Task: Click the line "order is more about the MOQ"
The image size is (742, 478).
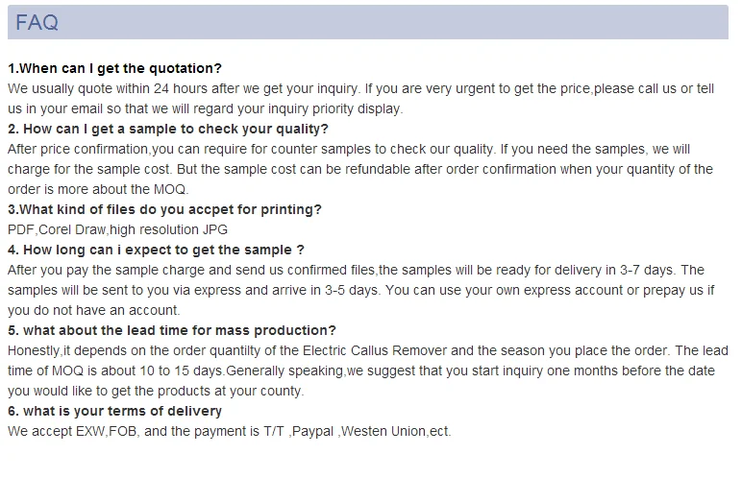Action: [98, 189]
